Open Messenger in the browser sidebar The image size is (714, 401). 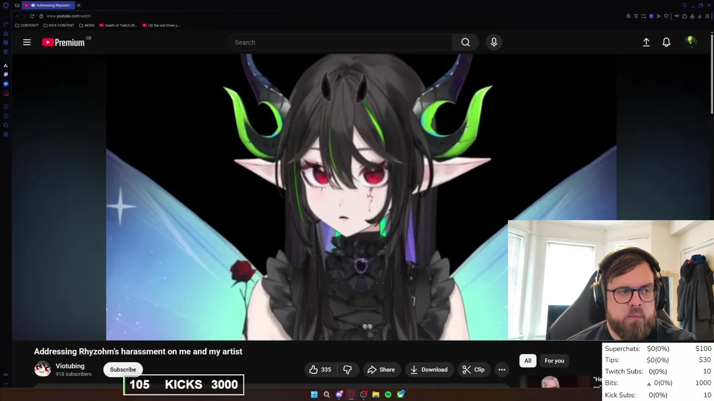[6, 84]
